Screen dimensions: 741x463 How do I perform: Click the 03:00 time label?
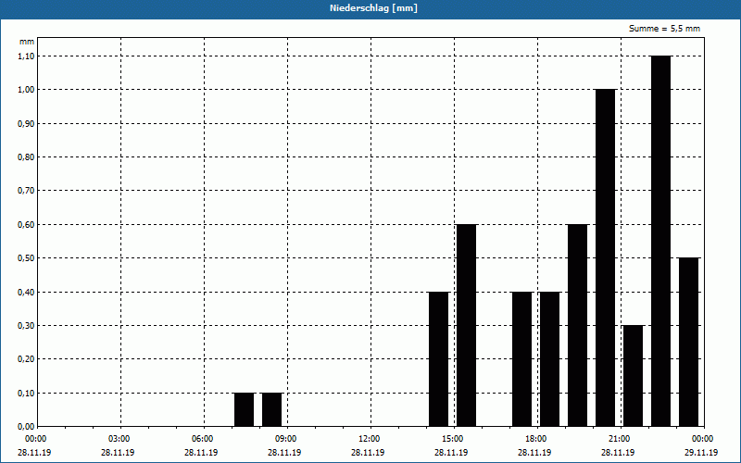(119, 439)
